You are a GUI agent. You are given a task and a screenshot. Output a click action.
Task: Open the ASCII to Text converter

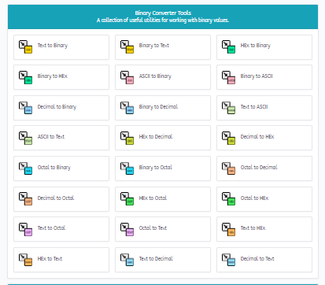pos(61,138)
